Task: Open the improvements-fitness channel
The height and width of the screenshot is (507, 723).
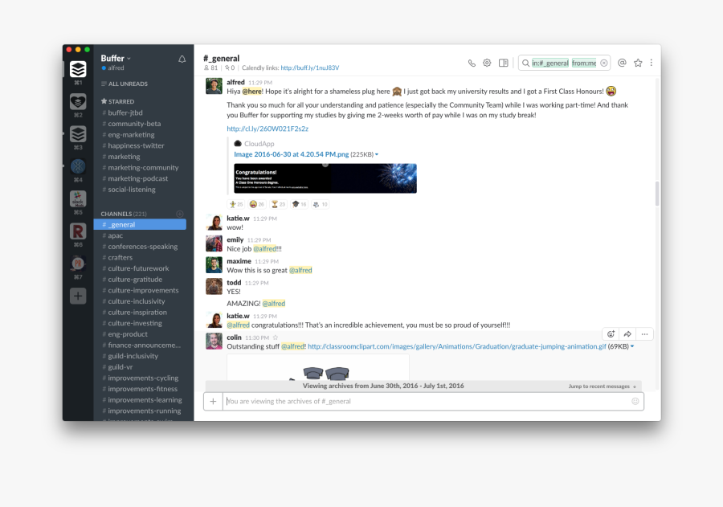Action: coord(142,389)
